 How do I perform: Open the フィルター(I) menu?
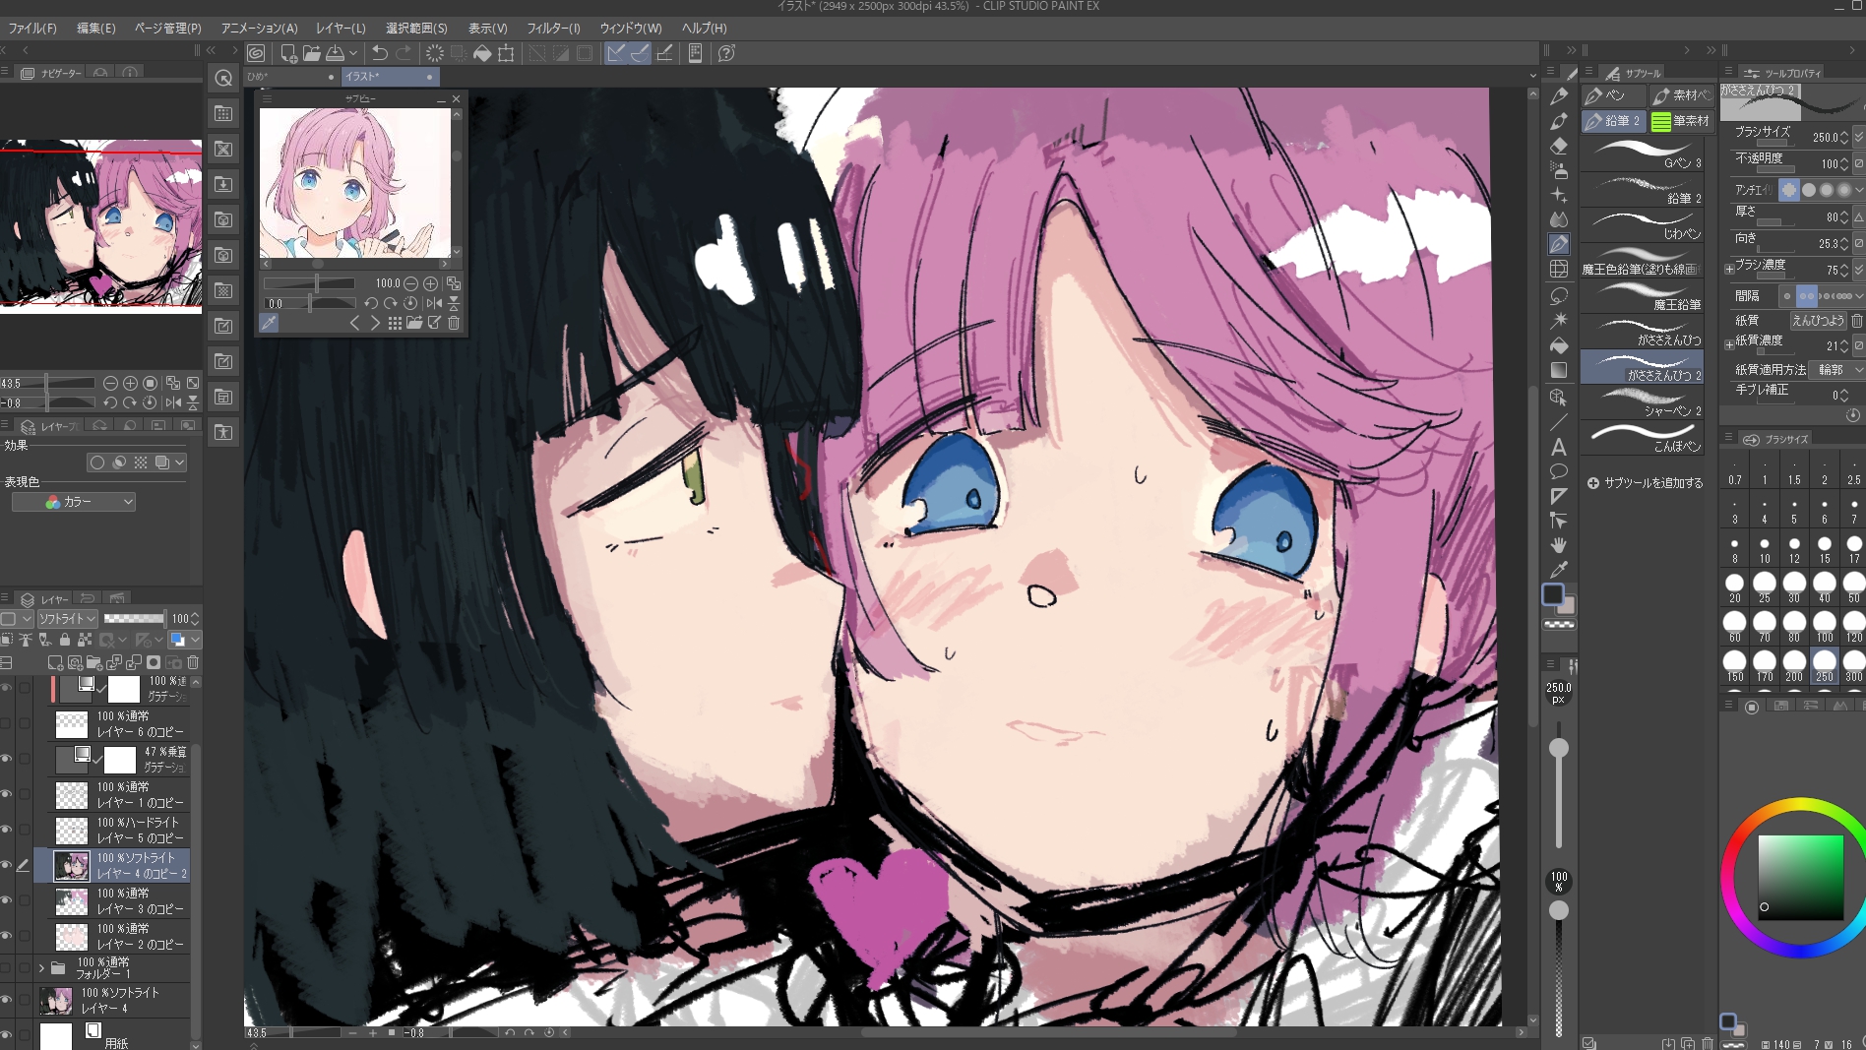(x=553, y=29)
